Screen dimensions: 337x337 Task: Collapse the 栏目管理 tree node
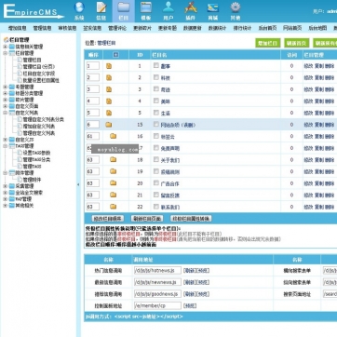pos(5,53)
